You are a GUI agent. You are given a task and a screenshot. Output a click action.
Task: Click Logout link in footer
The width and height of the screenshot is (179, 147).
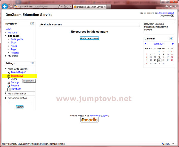[x=105, y=116]
